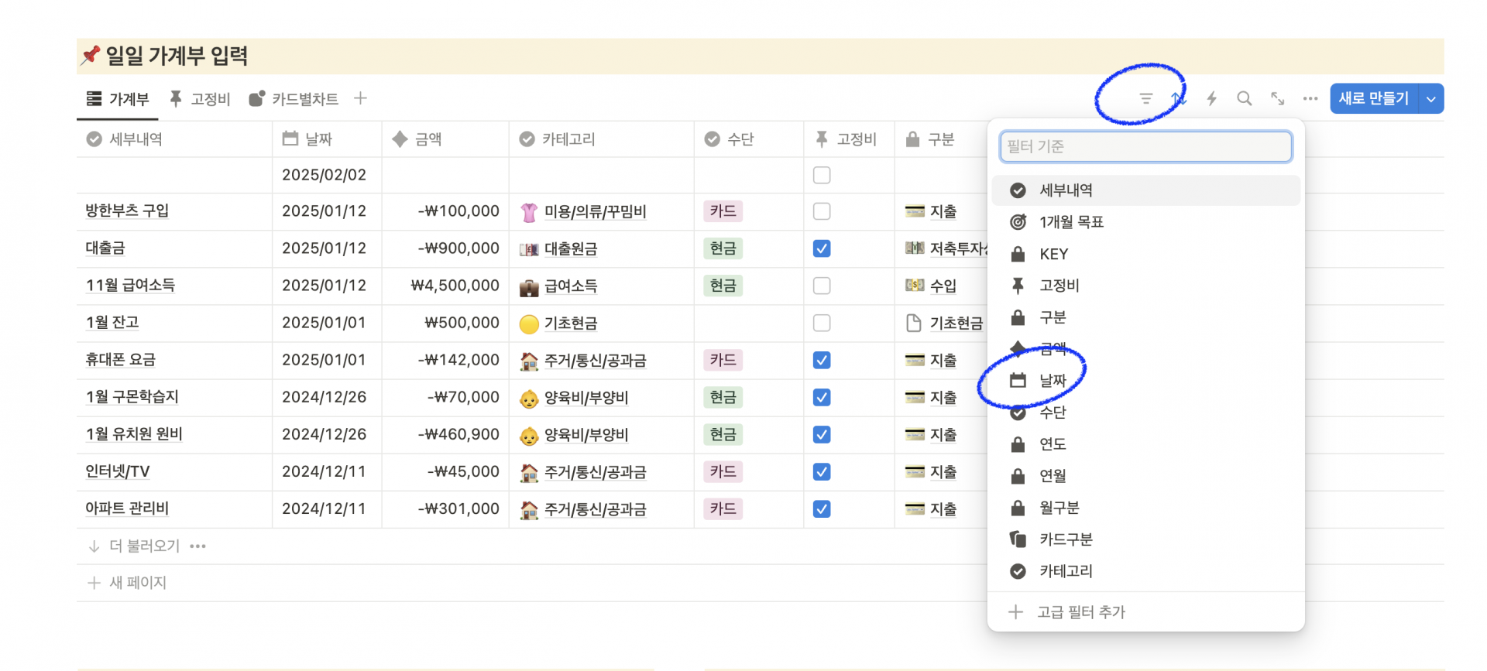
Task: Click 더 불러오기 to load more
Action: (x=134, y=546)
